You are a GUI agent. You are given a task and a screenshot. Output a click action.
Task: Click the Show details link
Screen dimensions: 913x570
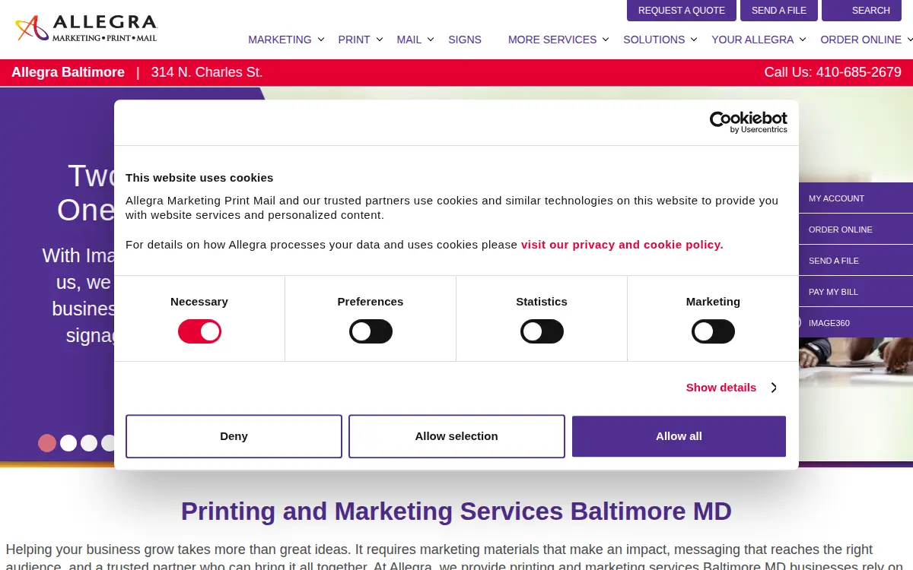[x=721, y=388]
